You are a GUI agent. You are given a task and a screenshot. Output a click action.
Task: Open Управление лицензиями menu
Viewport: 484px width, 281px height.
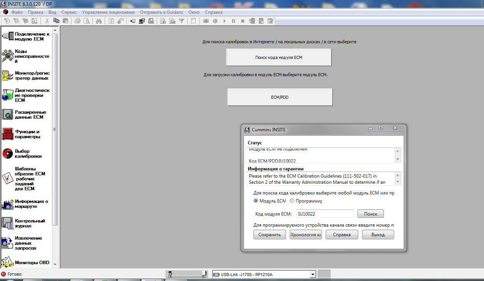(108, 12)
